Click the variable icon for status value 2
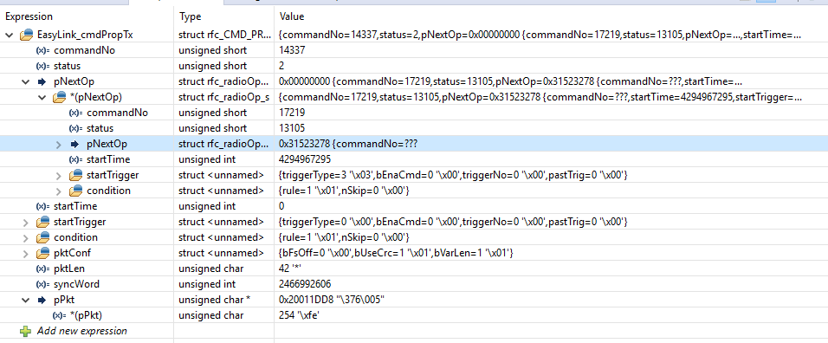This screenshot has height=343, width=828. (42, 67)
